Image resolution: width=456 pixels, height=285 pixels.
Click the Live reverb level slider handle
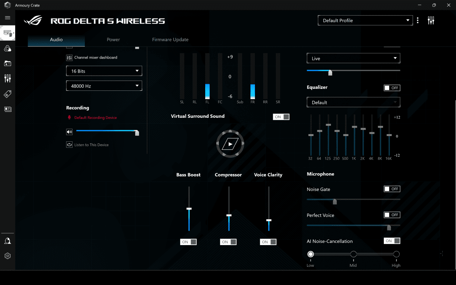tap(330, 73)
